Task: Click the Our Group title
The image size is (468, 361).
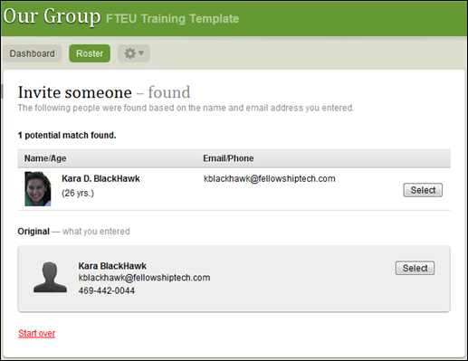Action: pyautogui.click(x=52, y=16)
